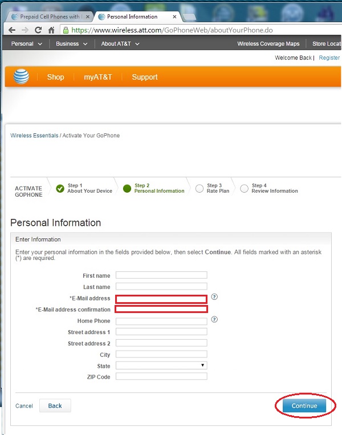Viewport: 342px width, 435px height.
Task: Open the Support menu
Action: [145, 77]
